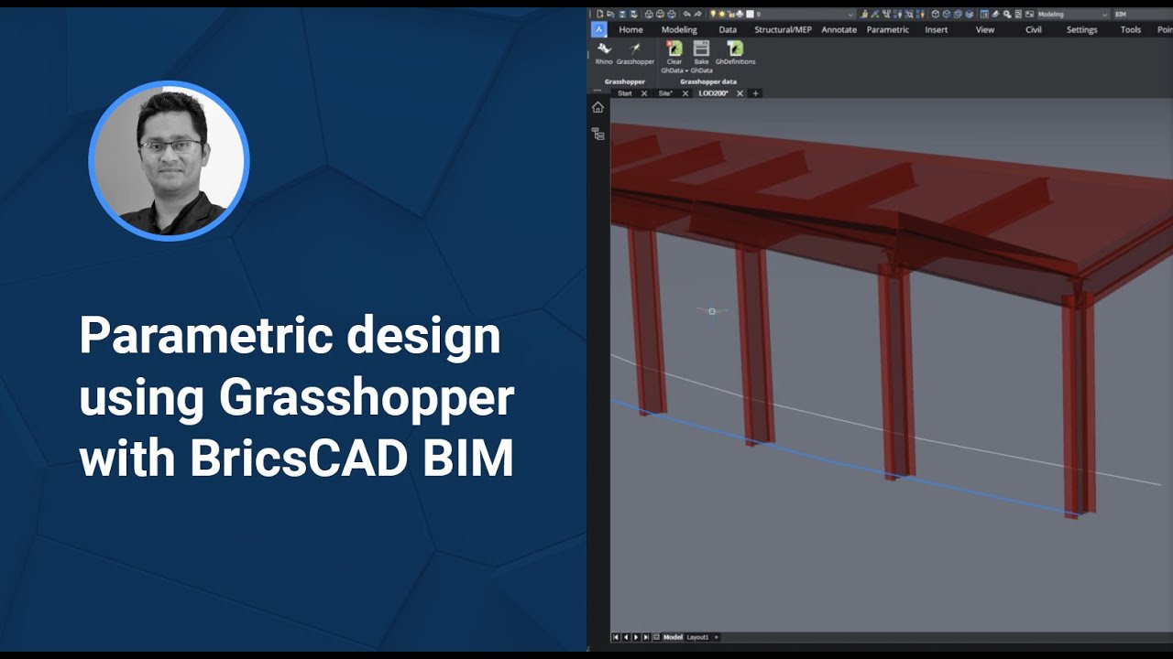This screenshot has width=1173, height=659.
Task: Jump to first layout tab
Action: [x=616, y=637]
